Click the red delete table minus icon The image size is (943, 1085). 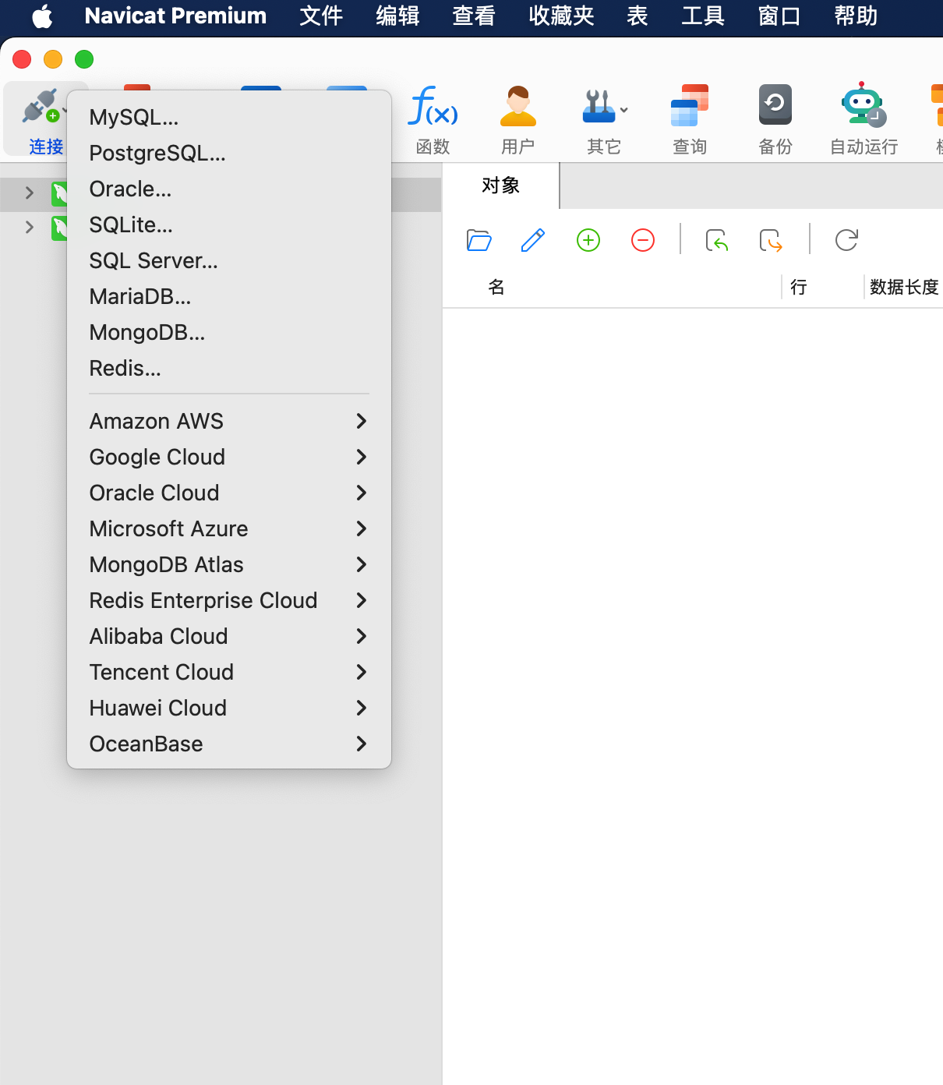click(643, 240)
